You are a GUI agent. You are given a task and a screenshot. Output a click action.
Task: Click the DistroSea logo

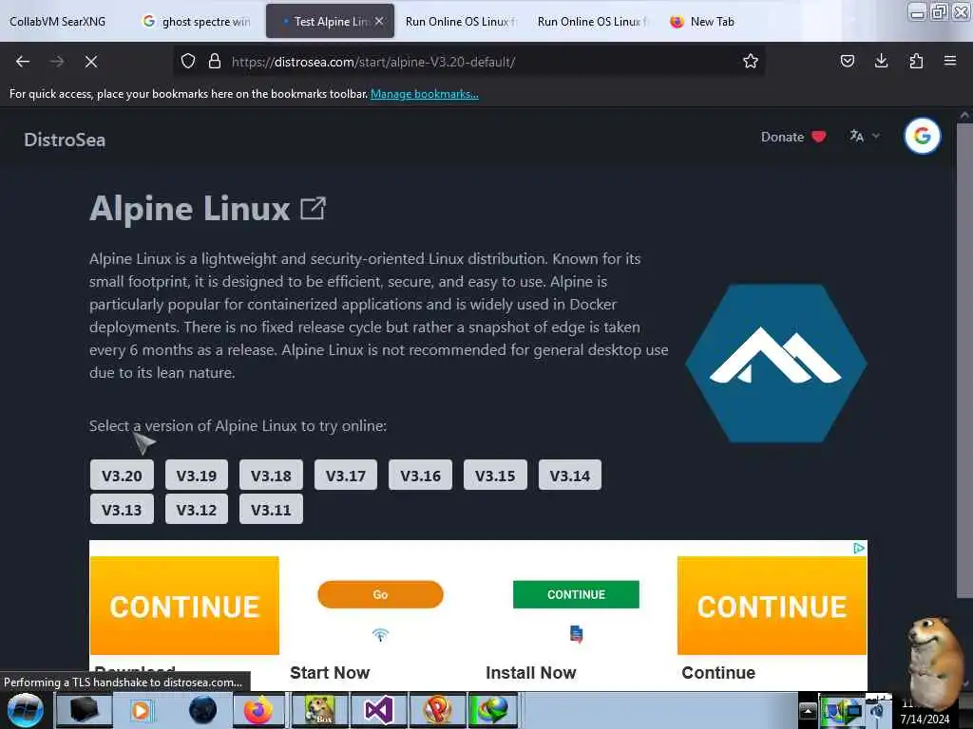point(65,140)
